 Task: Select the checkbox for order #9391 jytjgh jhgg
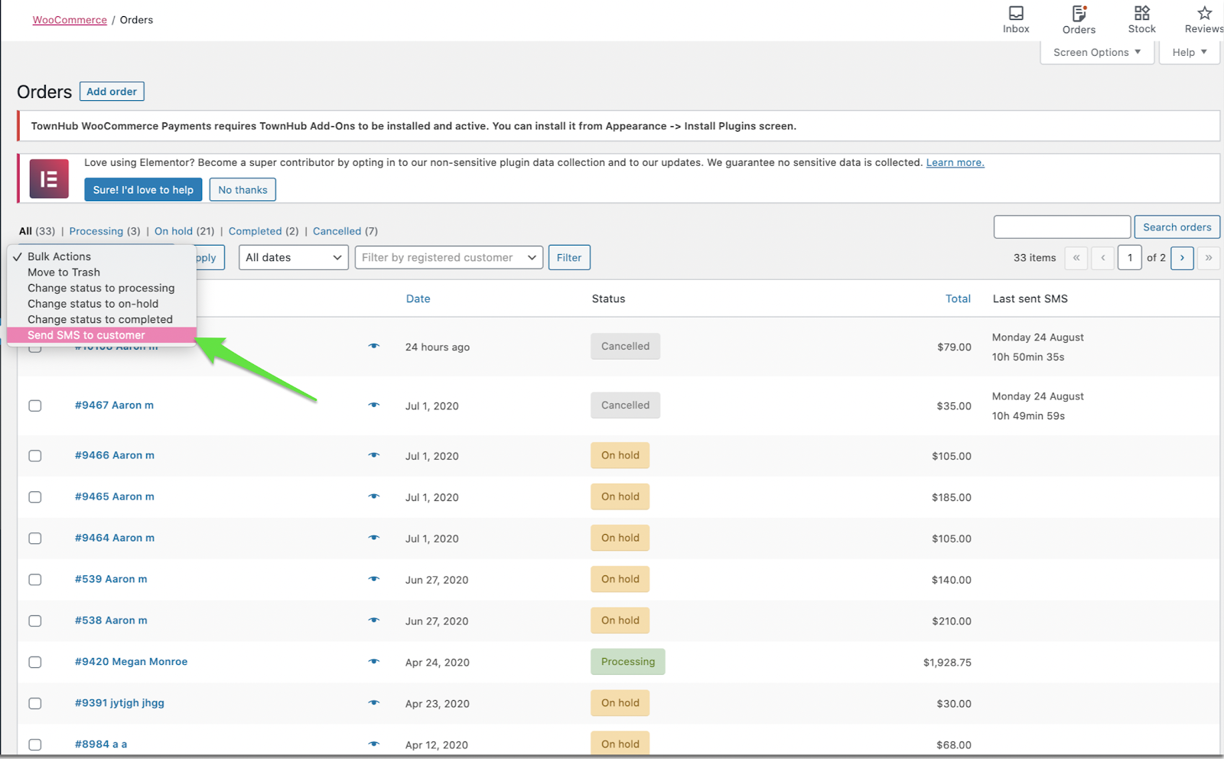[x=35, y=704]
